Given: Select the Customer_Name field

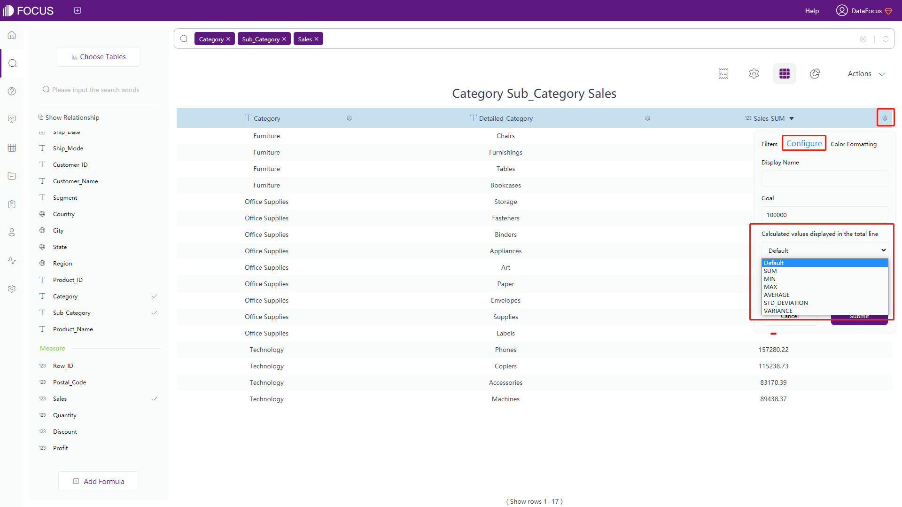Looking at the screenshot, I should tap(75, 181).
